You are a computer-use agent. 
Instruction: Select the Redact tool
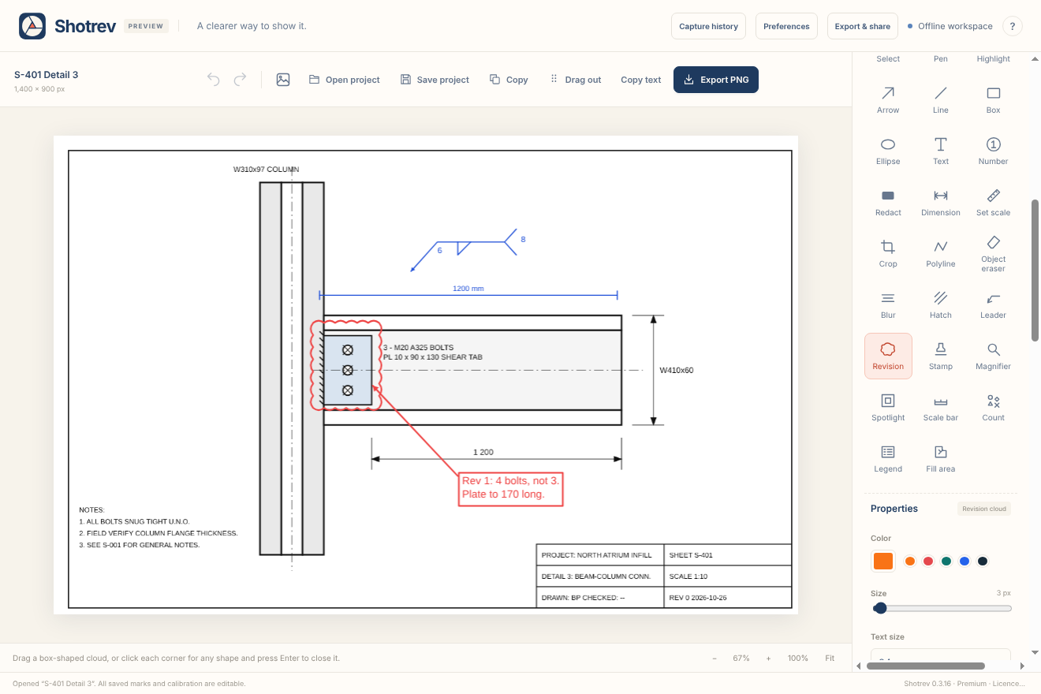click(x=888, y=202)
